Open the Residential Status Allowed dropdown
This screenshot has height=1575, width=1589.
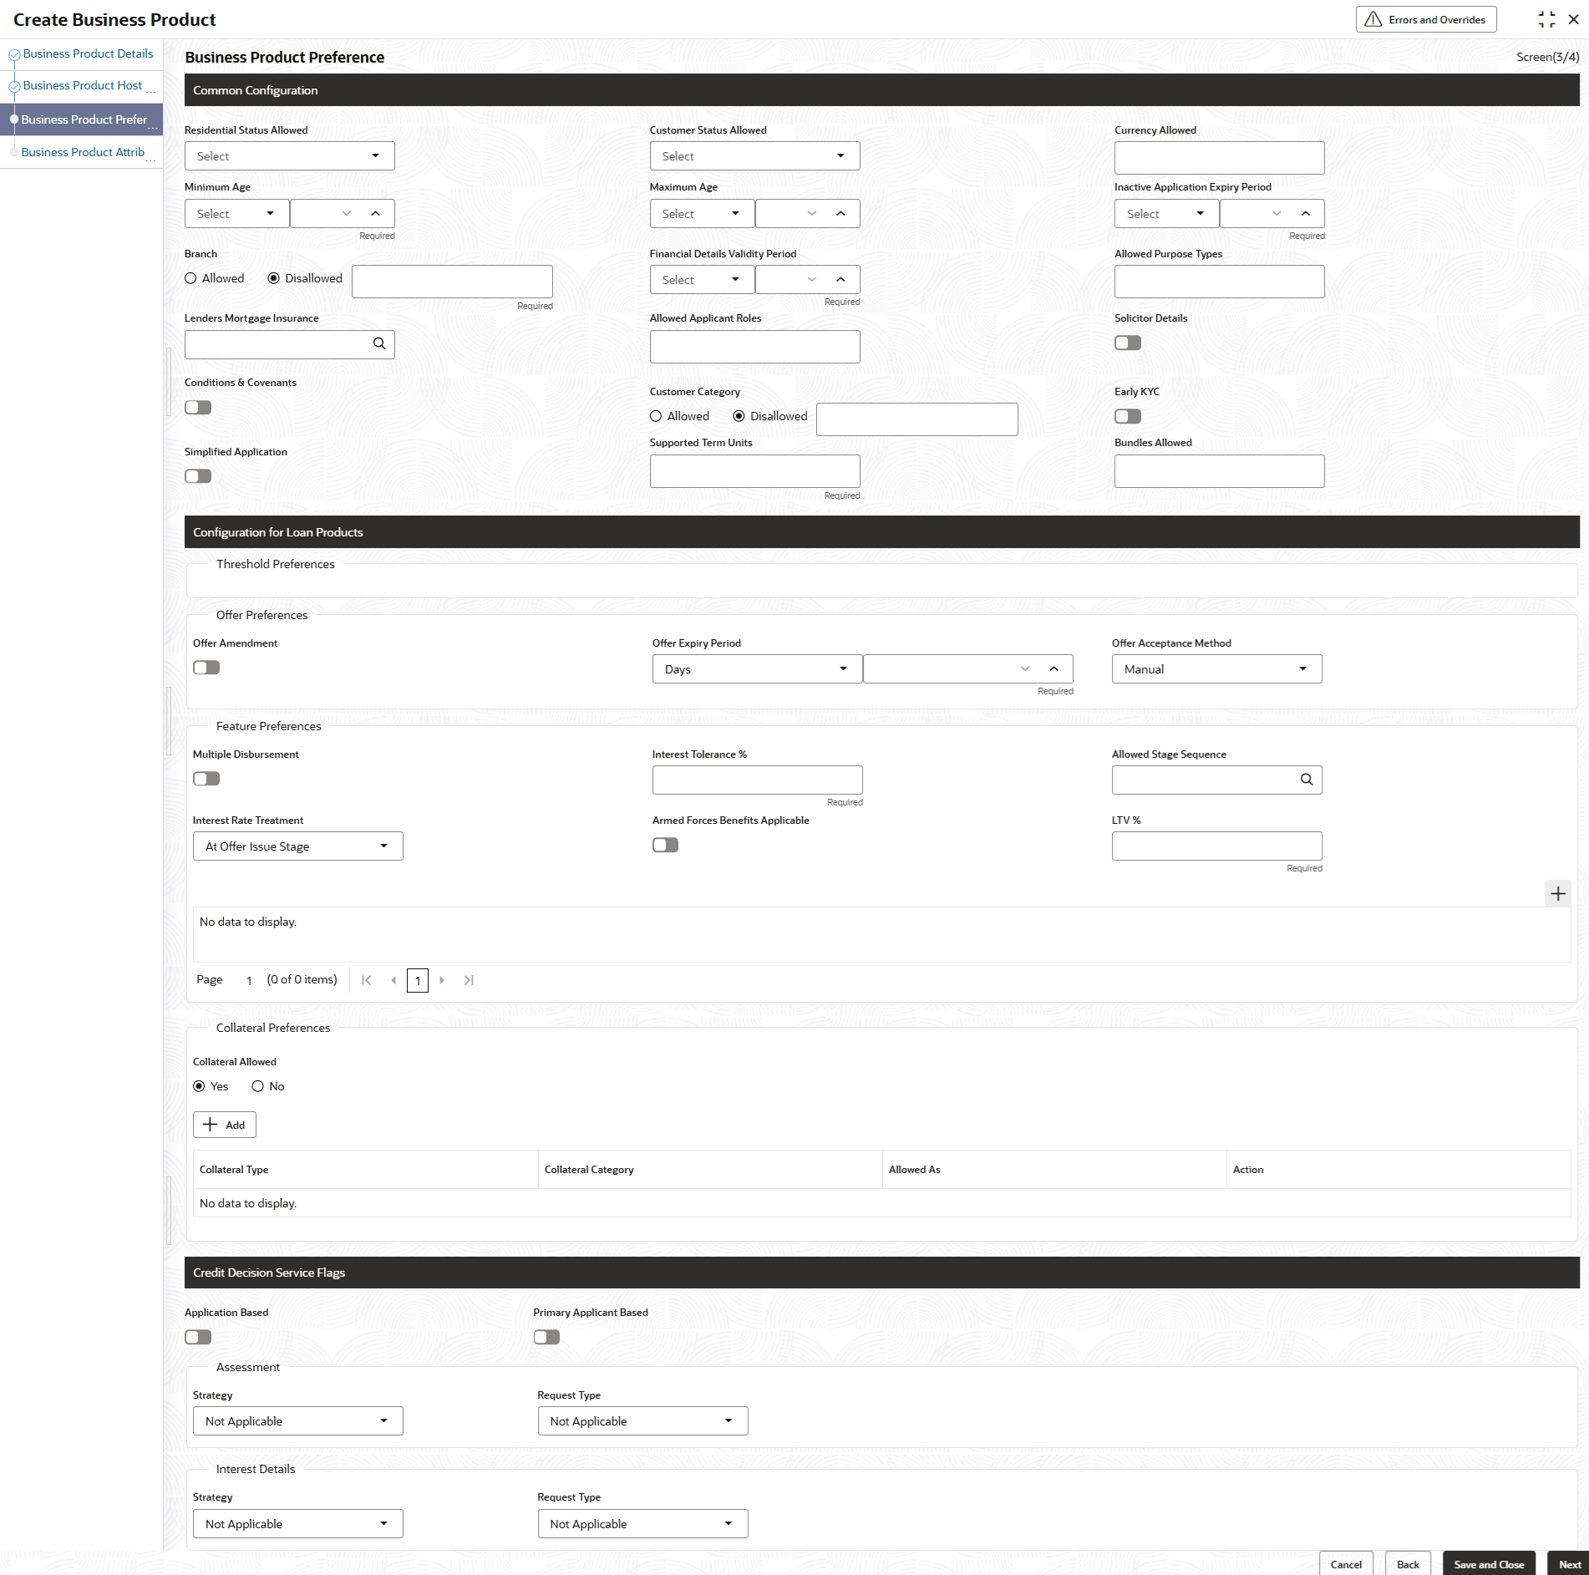[x=289, y=156]
